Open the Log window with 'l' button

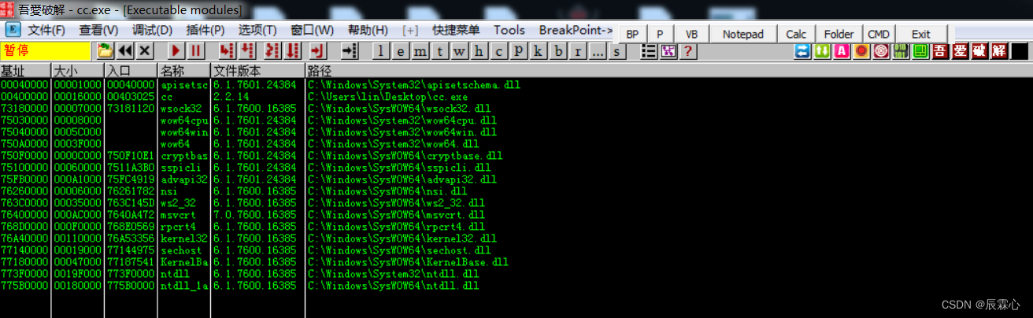click(x=381, y=51)
